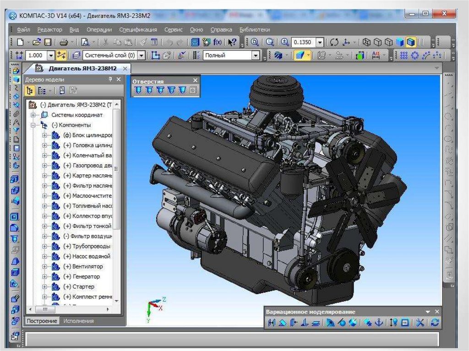The height and width of the screenshot is (351, 469).
Task: Click the refresh icon in Вариационное моделирование panel
Action: 435,323
